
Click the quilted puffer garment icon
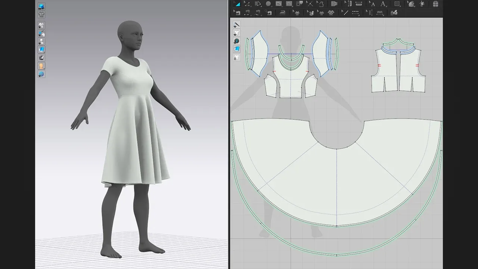[435, 4]
